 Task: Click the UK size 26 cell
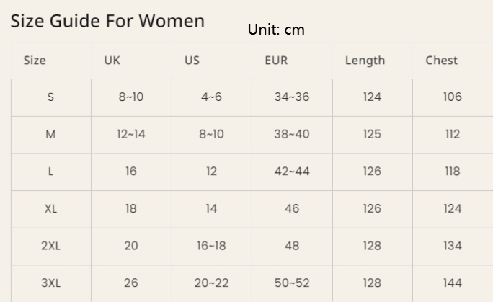coord(130,283)
